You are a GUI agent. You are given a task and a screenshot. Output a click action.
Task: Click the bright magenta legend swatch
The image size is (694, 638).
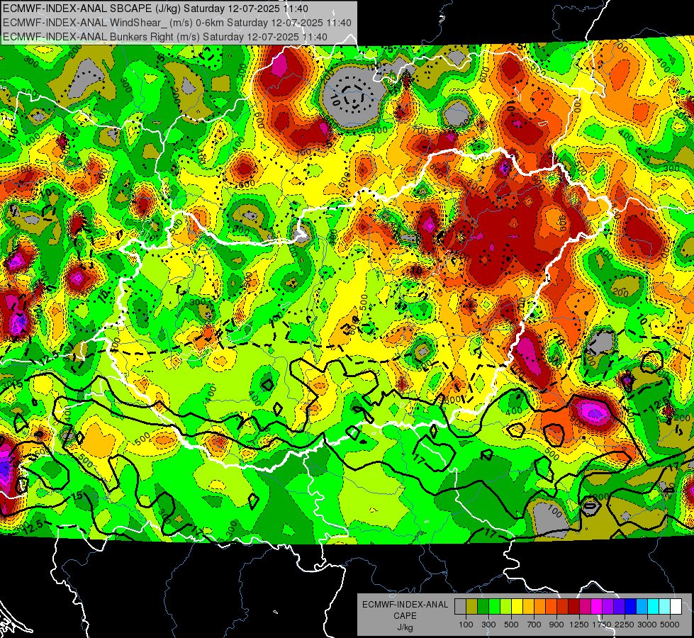coord(597,606)
